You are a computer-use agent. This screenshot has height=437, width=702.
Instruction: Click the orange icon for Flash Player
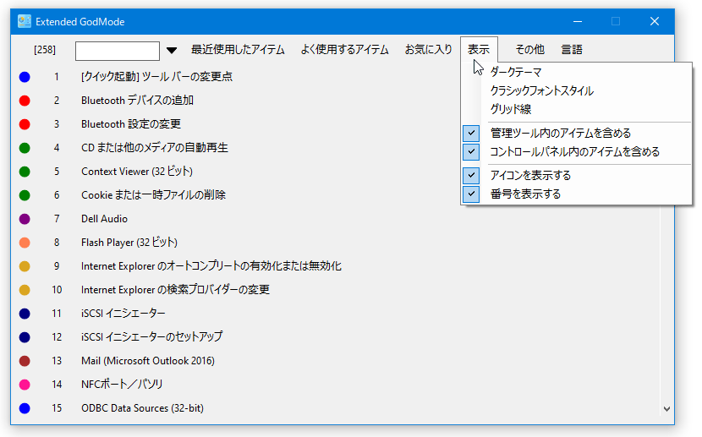[x=25, y=243]
